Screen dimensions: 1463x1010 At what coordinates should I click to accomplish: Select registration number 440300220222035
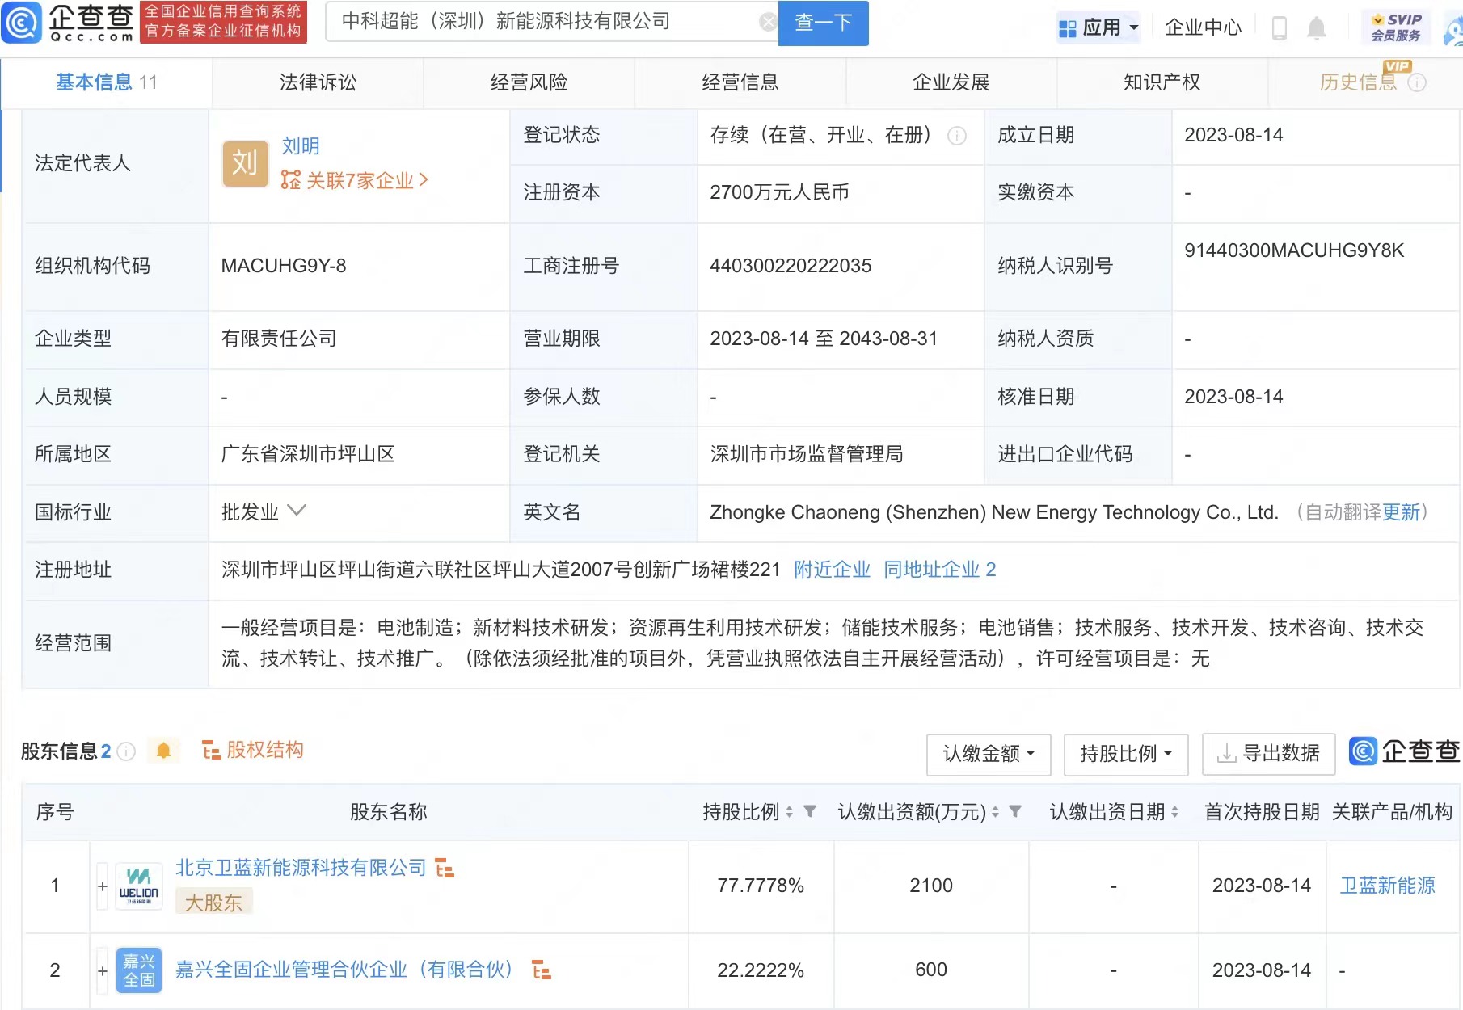click(791, 266)
